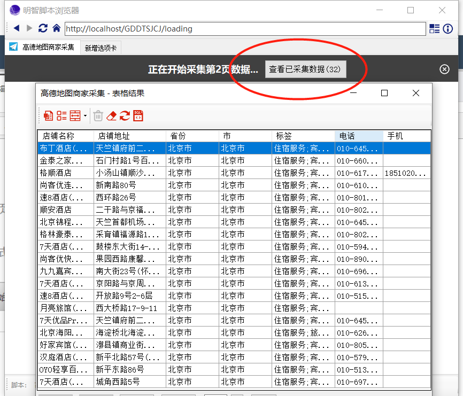Click the 住宿服务;旅... tag cell

(x=303, y=332)
